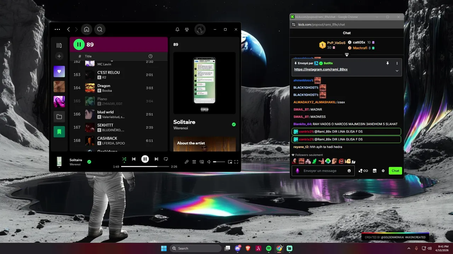Pause playlist 89 with green header button
The width and height of the screenshot is (453, 254).
click(79, 44)
